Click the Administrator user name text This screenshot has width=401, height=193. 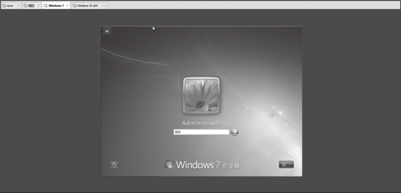201,123
